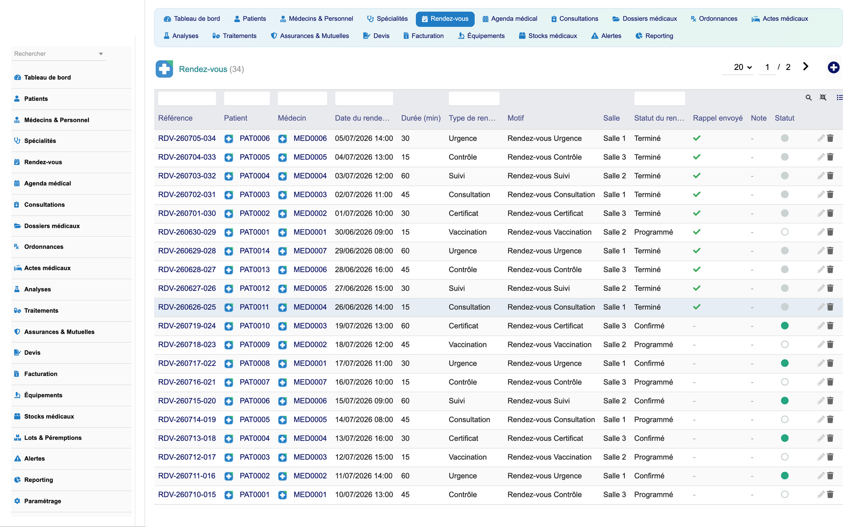Open reference link RDV-260703-032

187,176
